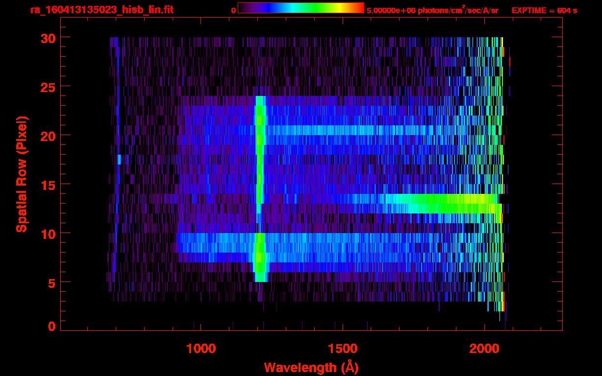Viewport: 602px width, 376px height.
Task: Click the EXPTIME = 604 s text
Action: pyautogui.click(x=544, y=10)
